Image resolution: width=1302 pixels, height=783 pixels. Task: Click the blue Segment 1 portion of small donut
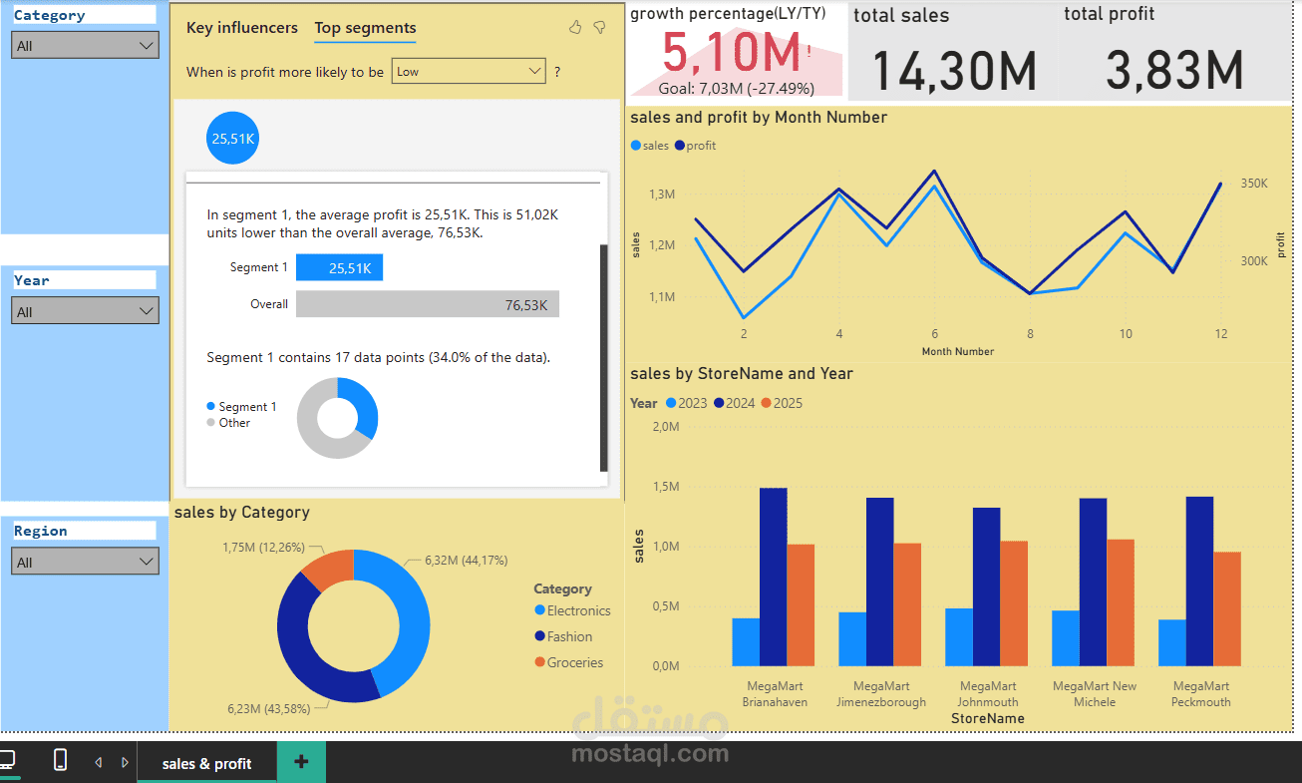(x=363, y=406)
